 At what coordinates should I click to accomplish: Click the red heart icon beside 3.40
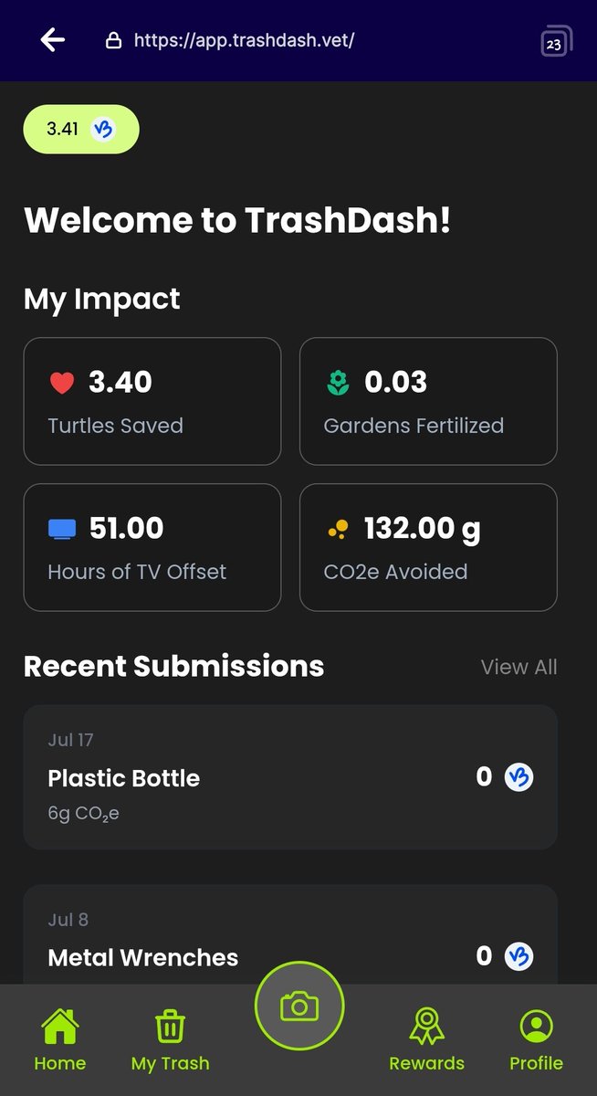click(61, 384)
